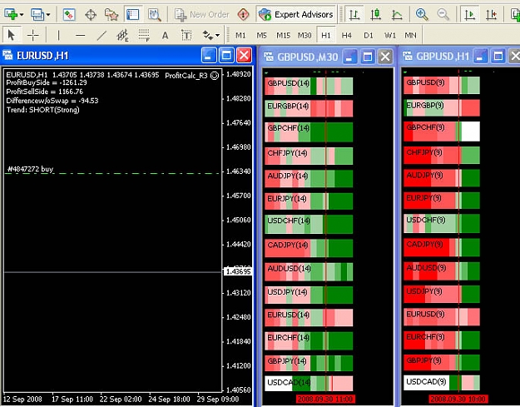The height and width of the screenshot is (407, 520).
Task: Expand the dropdown arrow beside the Profiles icon
Action: click(x=48, y=15)
